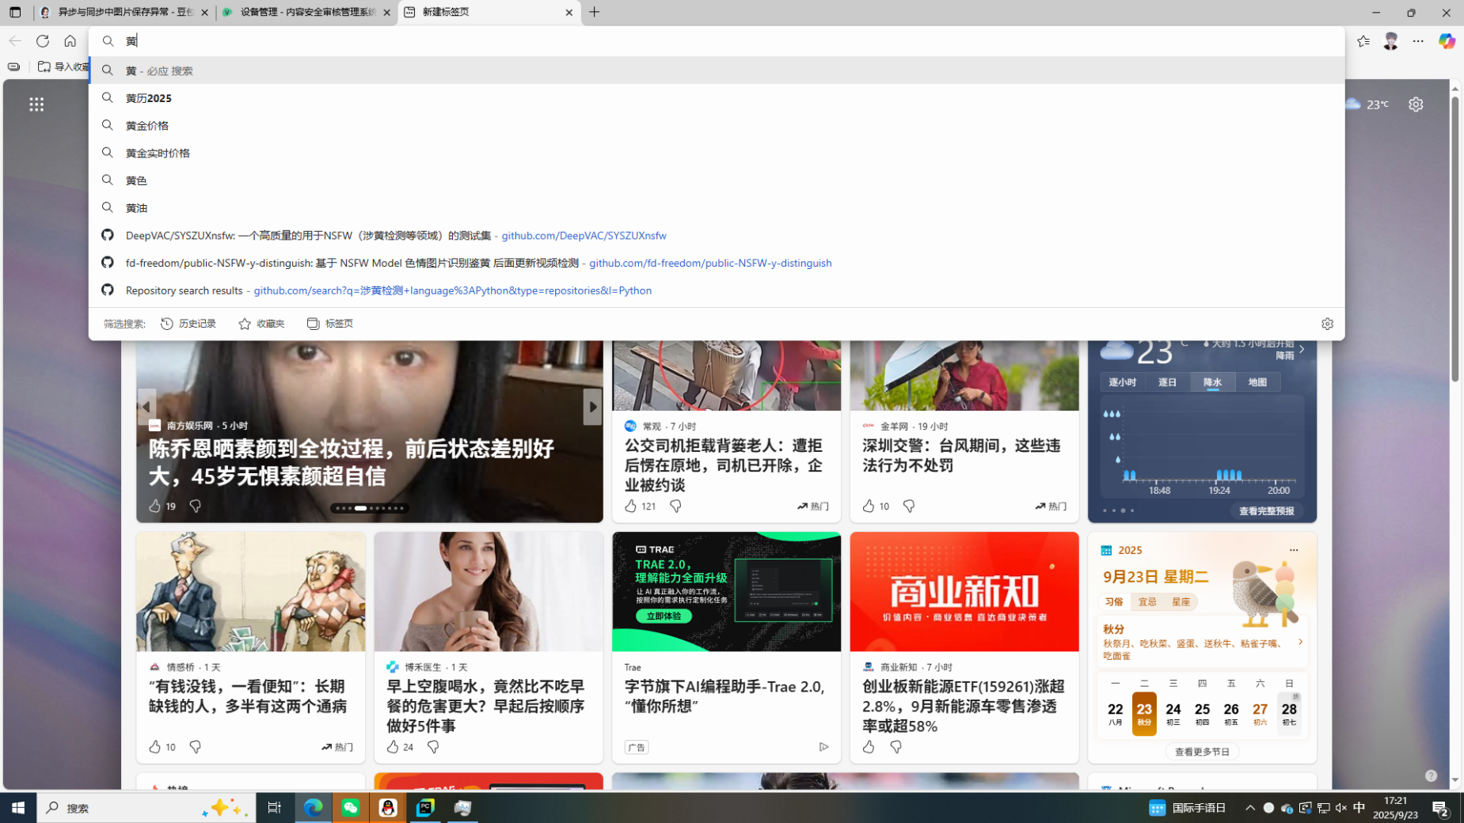Open the apps grid launcher icon
The width and height of the screenshot is (1464, 823).
pos(36,104)
